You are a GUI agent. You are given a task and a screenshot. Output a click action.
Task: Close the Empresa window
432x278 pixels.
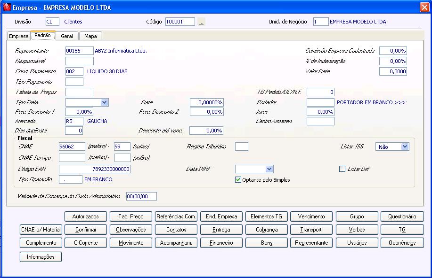[x=424, y=7]
